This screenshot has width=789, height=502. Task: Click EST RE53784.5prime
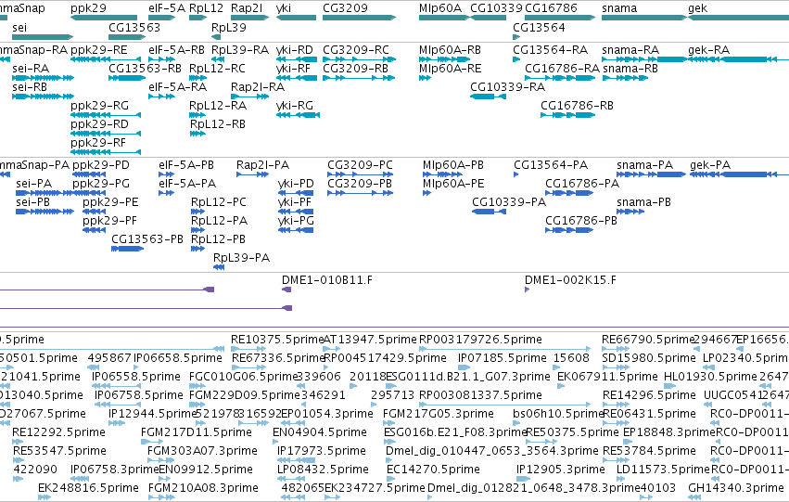pos(650,451)
